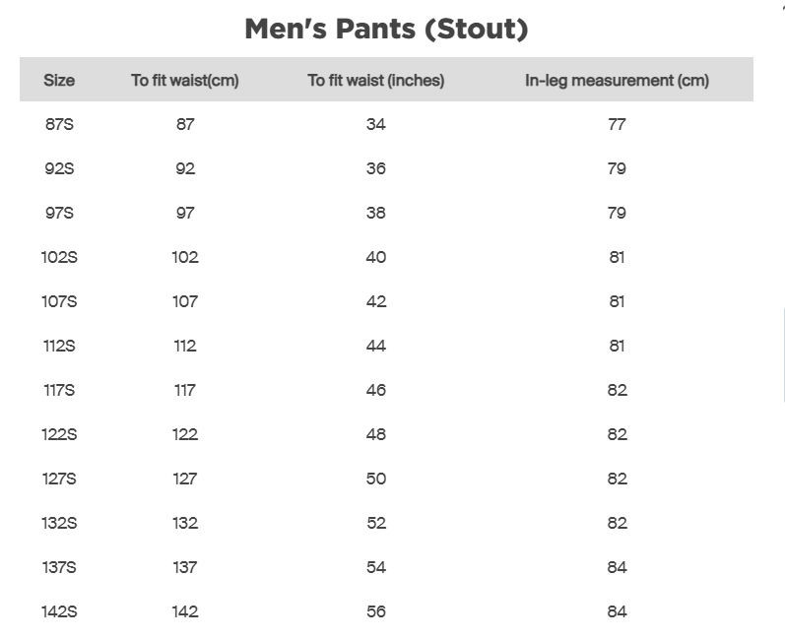Click the 112S size cell

coord(59,347)
